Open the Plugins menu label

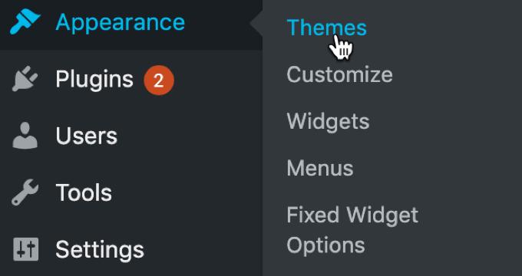(x=94, y=80)
